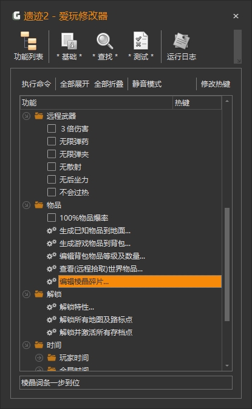Expand the 玩家时间 subfolder
Image resolution: width=252 pixels, height=409 pixels.
(39, 357)
